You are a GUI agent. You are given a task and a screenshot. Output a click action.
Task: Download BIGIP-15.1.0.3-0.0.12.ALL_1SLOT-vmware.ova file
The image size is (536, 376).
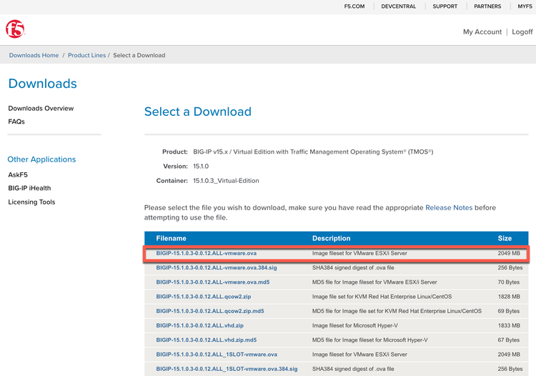[x=217, y=355]
